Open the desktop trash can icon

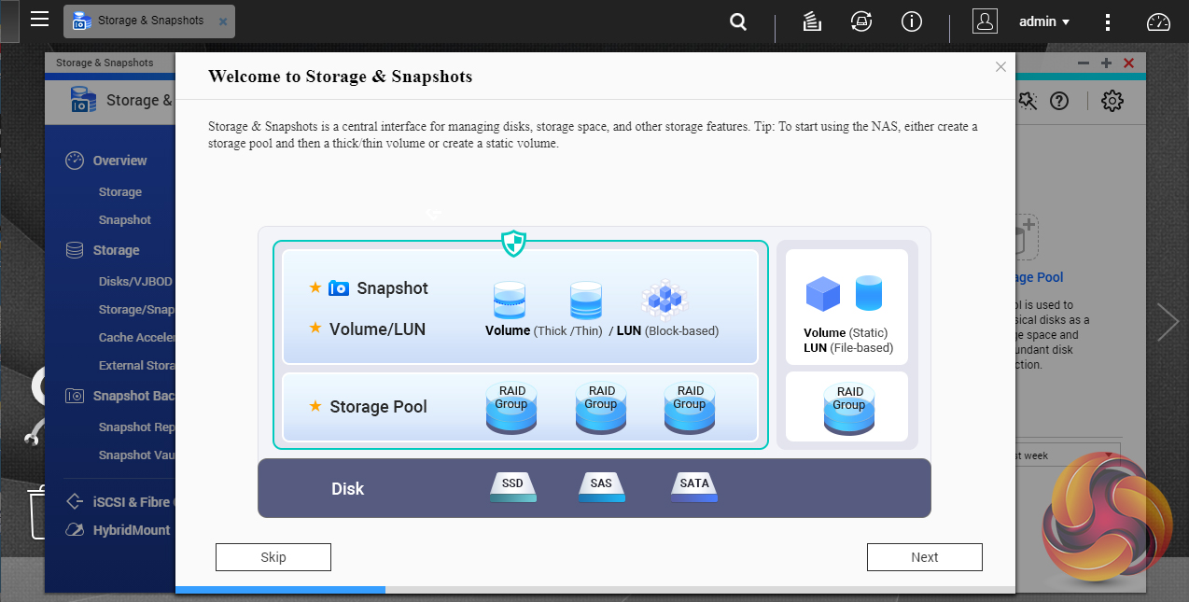[x=35, y=512]
